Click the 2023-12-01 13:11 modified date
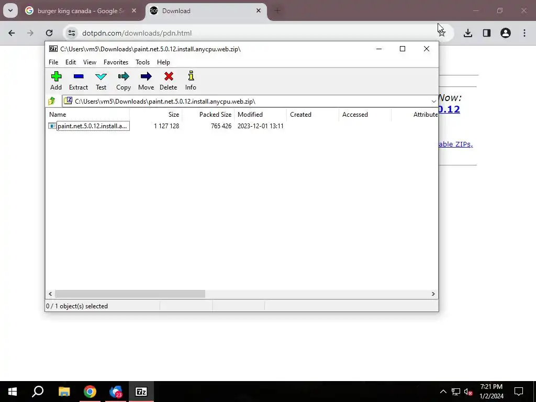The image size is (536, 402). (x=261, y=126)
